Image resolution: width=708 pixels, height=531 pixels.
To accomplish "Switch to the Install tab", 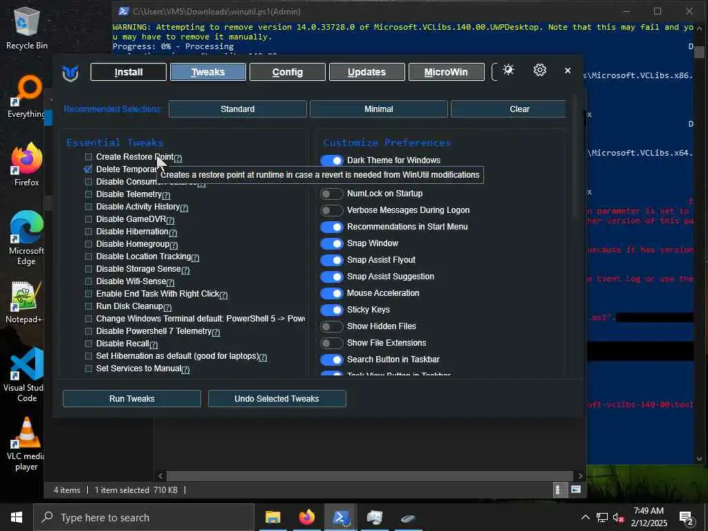I will tap(129, 72).
